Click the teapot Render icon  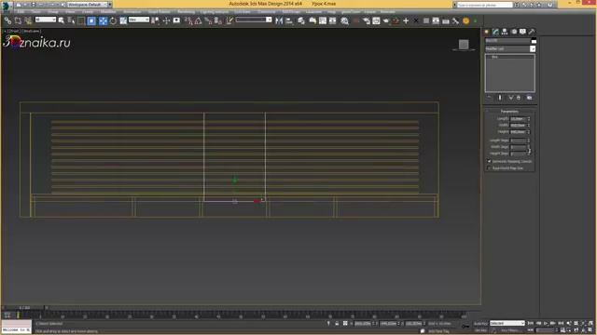coord(385,20)
